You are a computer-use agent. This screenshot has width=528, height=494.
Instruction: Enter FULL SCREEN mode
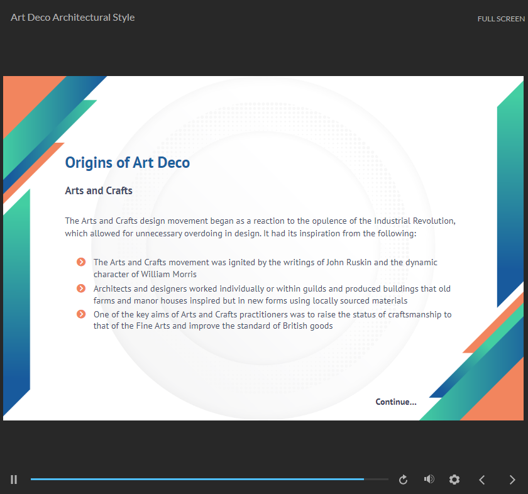(x=500, y=19)
